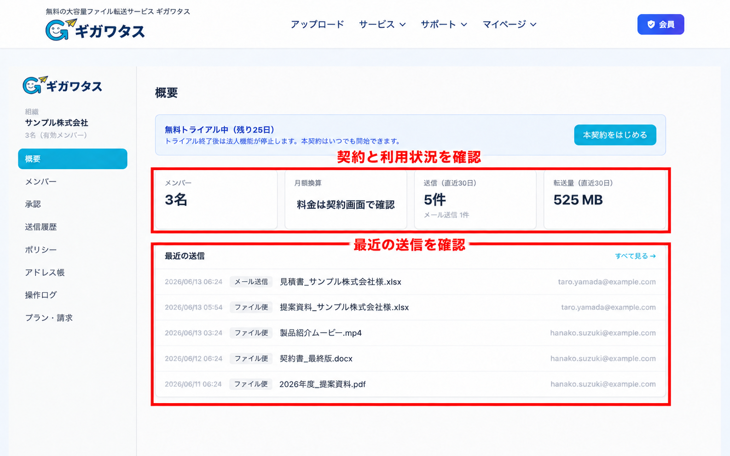Click the shield icon on the 会員 button

tap(651, 24)
